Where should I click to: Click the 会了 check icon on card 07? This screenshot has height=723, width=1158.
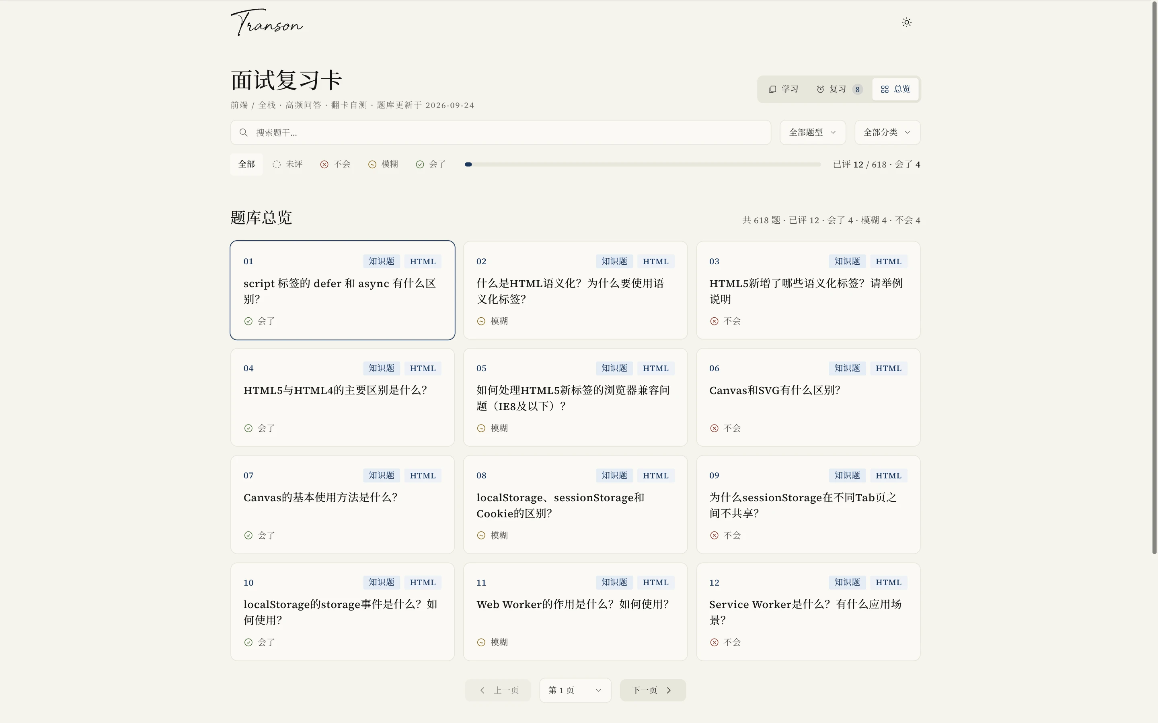coord(248,535)
